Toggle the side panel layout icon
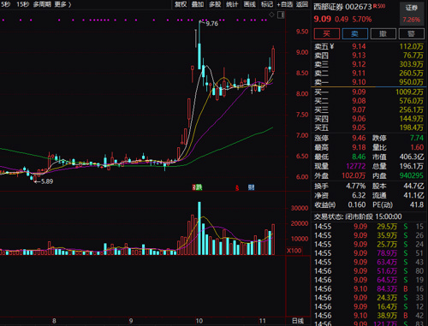 click(x=281, y=15)
